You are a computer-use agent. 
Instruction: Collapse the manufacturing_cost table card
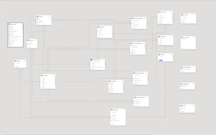click(x=136, y=105)
